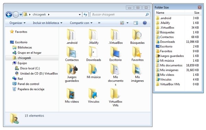Open the VirtualBox VMs folder icon
Screen dimensions: 206x130
115,94
